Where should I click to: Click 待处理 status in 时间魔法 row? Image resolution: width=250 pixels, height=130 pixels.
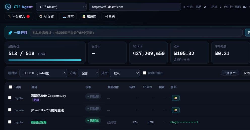coord(93,109)
